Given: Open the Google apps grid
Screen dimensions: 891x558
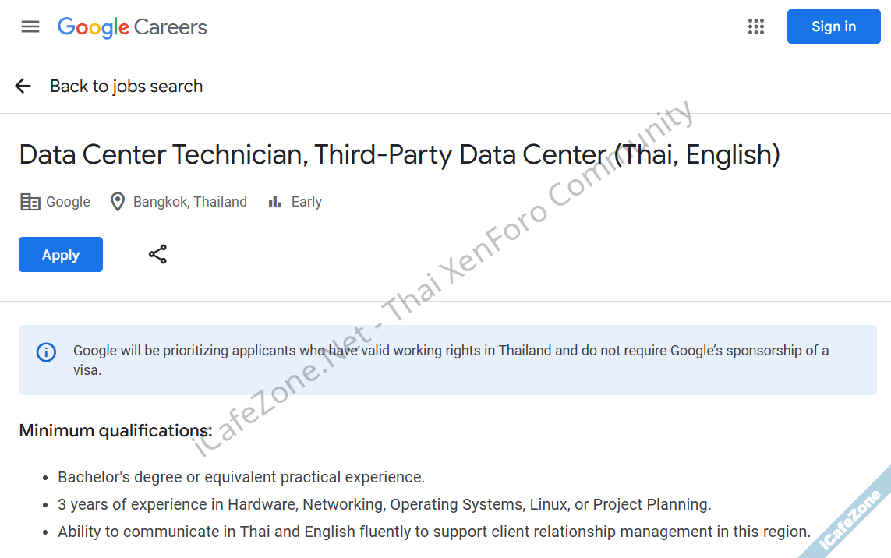Looking at the screenshot, I should (756, 26).
